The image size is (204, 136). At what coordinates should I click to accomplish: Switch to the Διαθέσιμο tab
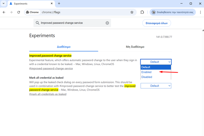coord(64,47)
